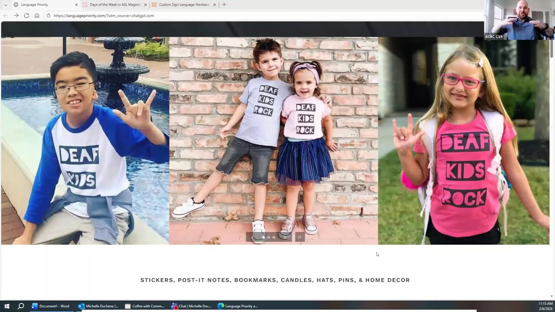Advance to the next carousel slide
This screenshot has width=555, height=312.
[x=286, y=237]
